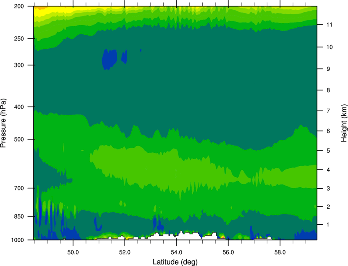Click the 200 pressure tick label
Screen dimensions: 348x266
[19, 6]
